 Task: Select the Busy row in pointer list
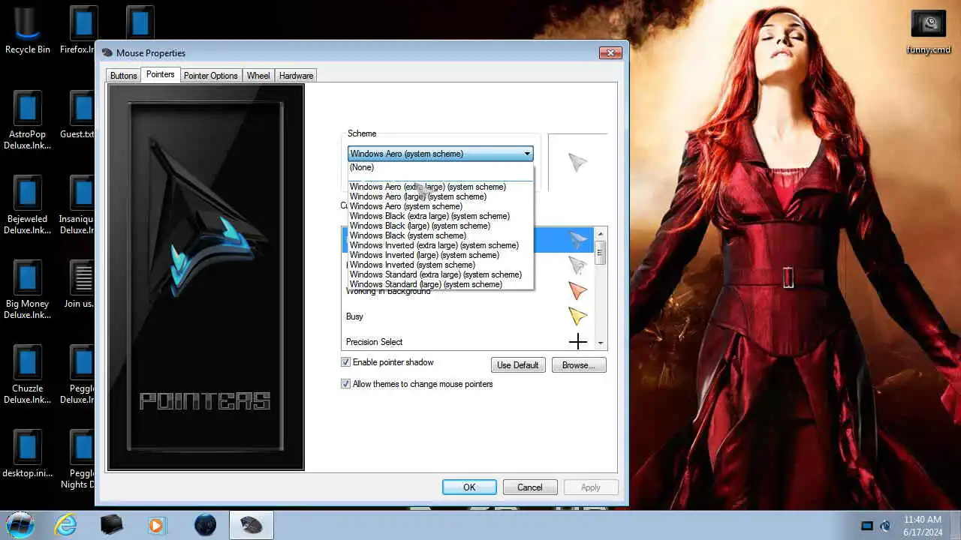tap(468, 316)
